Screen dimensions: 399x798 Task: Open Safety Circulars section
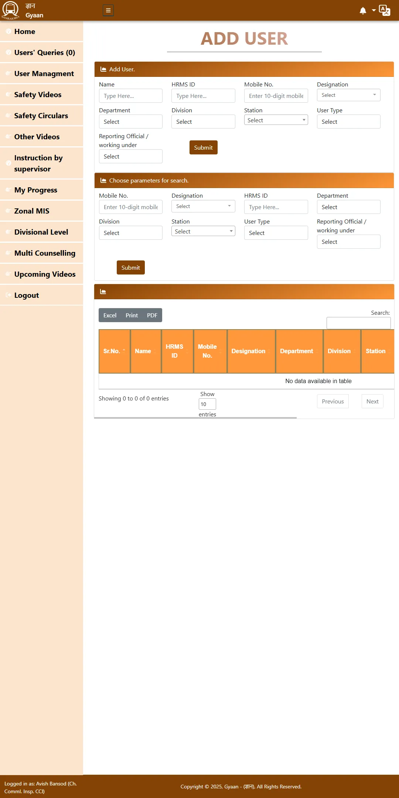pyautogui.click(x=41, y=116)
